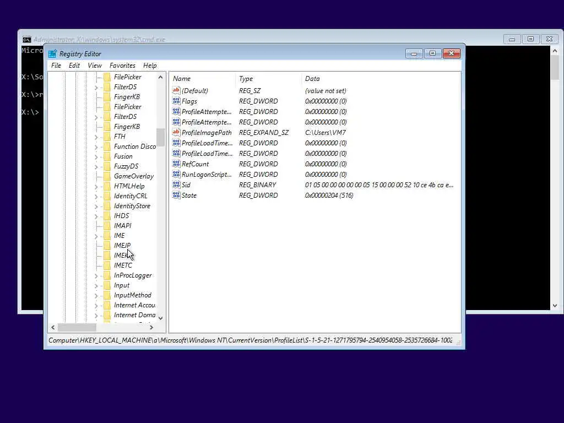This screenshot has width=564, height=423.
Task: Maximize the Registry Editor window
Action: 432,53
